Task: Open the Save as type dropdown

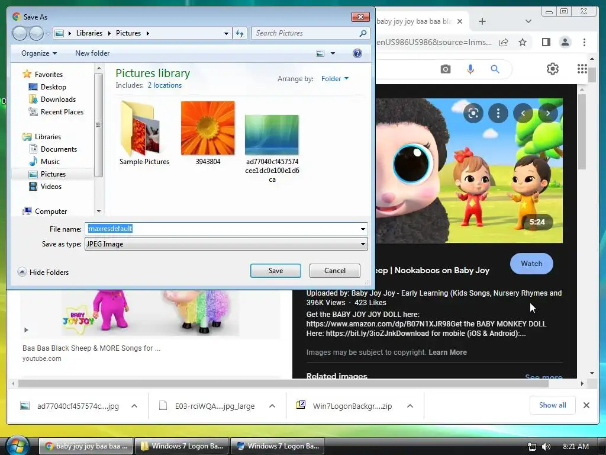Action: [226, 244]
